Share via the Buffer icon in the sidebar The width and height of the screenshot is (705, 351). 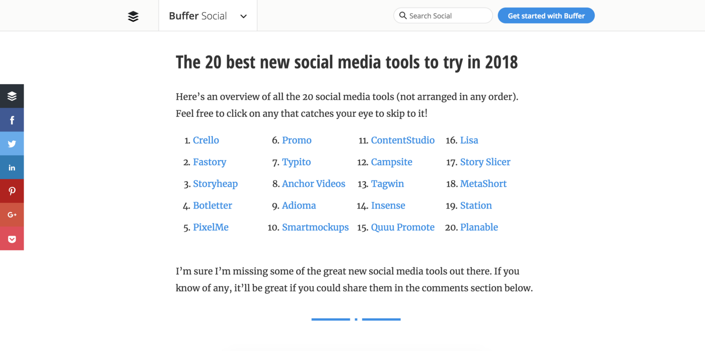click(x=12, y=96)
